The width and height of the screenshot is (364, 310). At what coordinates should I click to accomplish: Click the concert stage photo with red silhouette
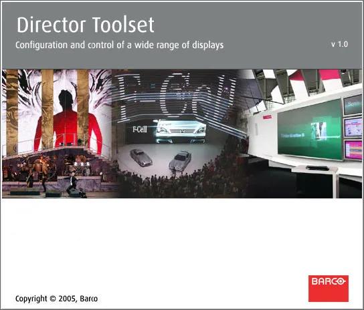[x=57, y=134]
